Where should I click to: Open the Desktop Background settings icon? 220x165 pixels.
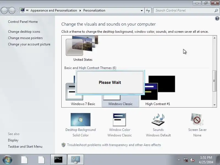(81, 120)
